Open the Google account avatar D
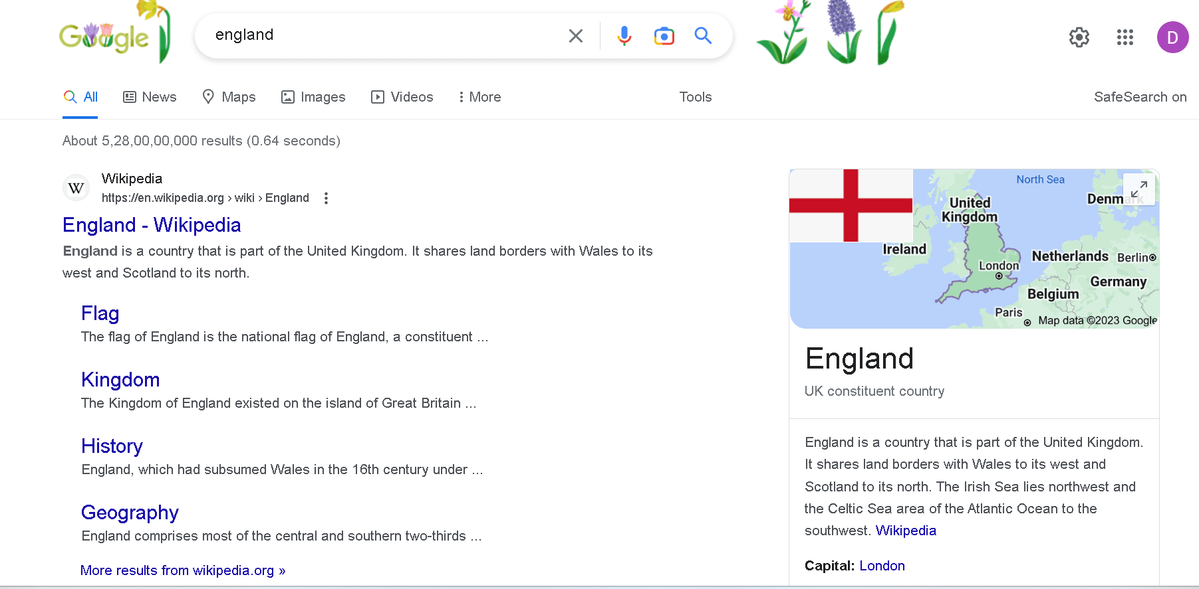The image size is (1199, 589). [1172, 37]
